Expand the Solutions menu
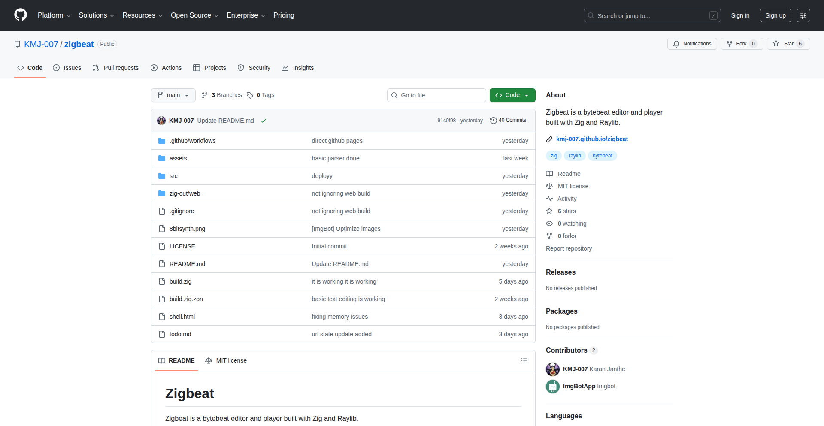Screen dimensions: 824x426 [97, 15]
